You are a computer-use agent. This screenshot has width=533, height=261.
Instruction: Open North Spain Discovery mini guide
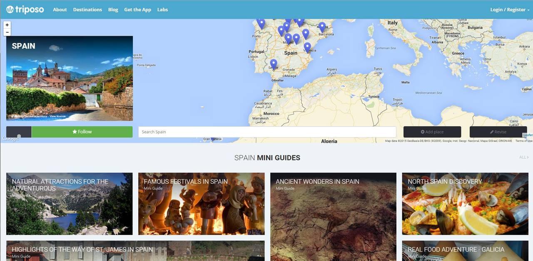[465, 204]
